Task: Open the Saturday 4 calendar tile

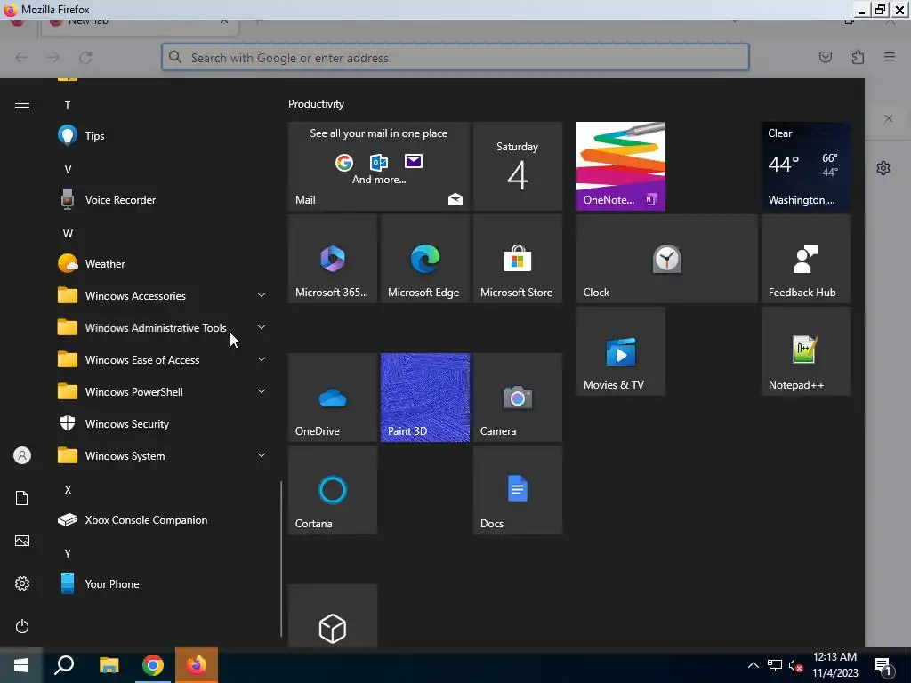Action: click(x=518, y=166)
